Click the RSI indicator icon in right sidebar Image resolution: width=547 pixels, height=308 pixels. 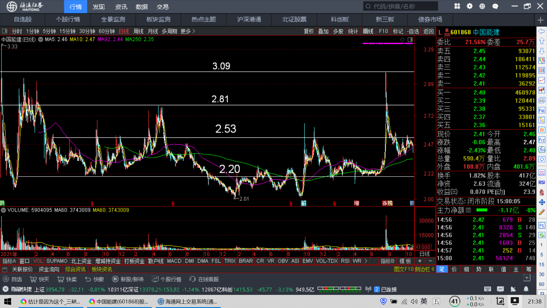tap(542, 183)
